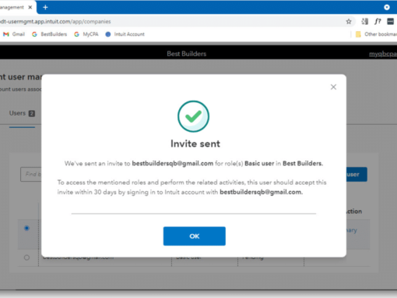Bookmark this page with the star icon
Viewport: 397px width, 298px height.
pos(349,22)
